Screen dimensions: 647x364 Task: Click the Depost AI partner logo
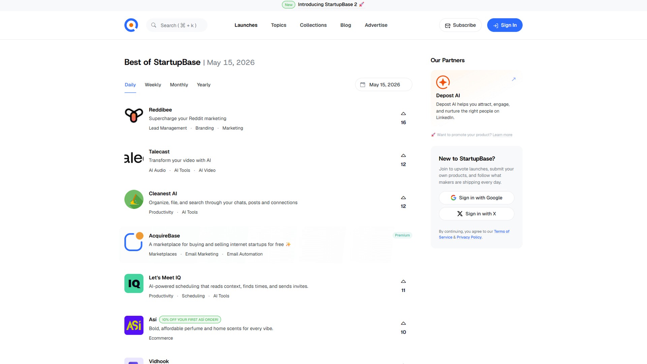point(443,82)
